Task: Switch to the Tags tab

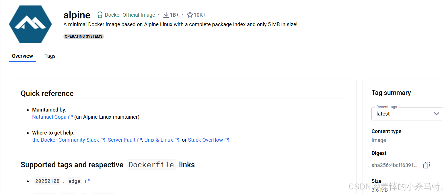Action: (50, 56)
